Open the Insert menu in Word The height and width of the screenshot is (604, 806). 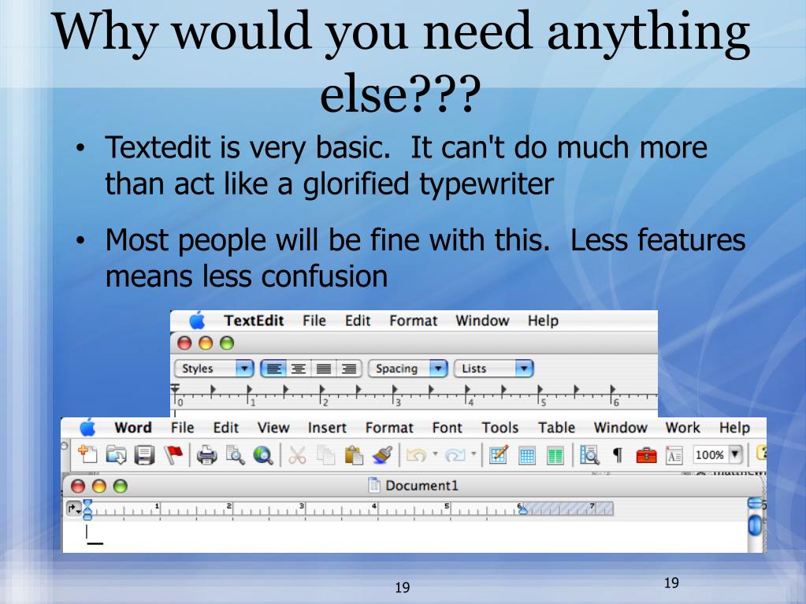coord(327,428)
